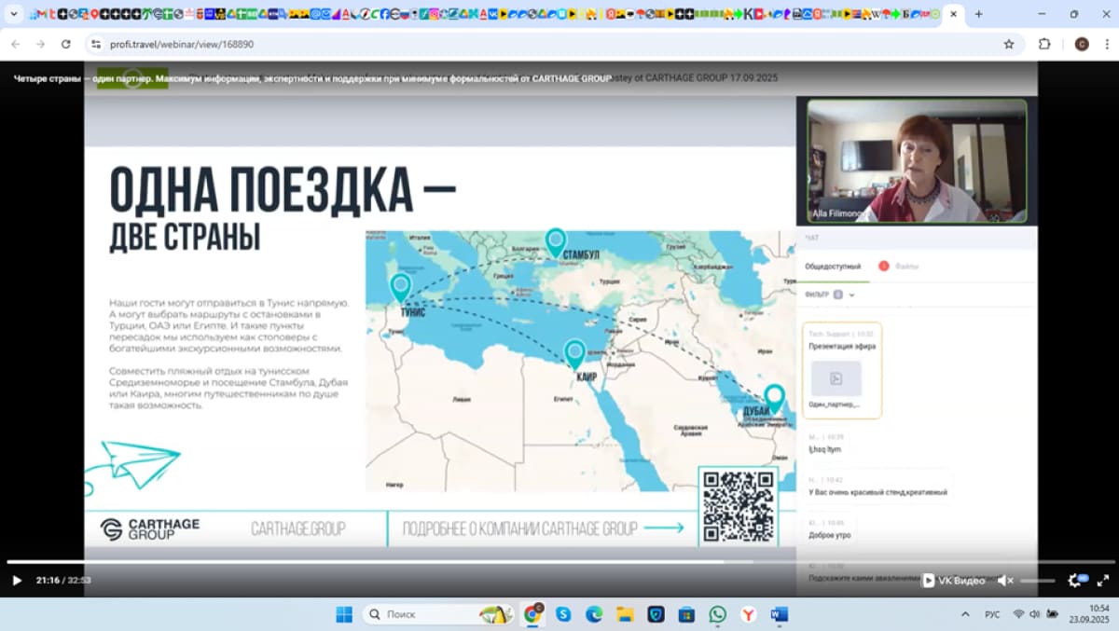Image resolution: width=1119 pixels, height=631 pixels.
Task: Switch the РУС keyboard language indicator
Action: 993,614
